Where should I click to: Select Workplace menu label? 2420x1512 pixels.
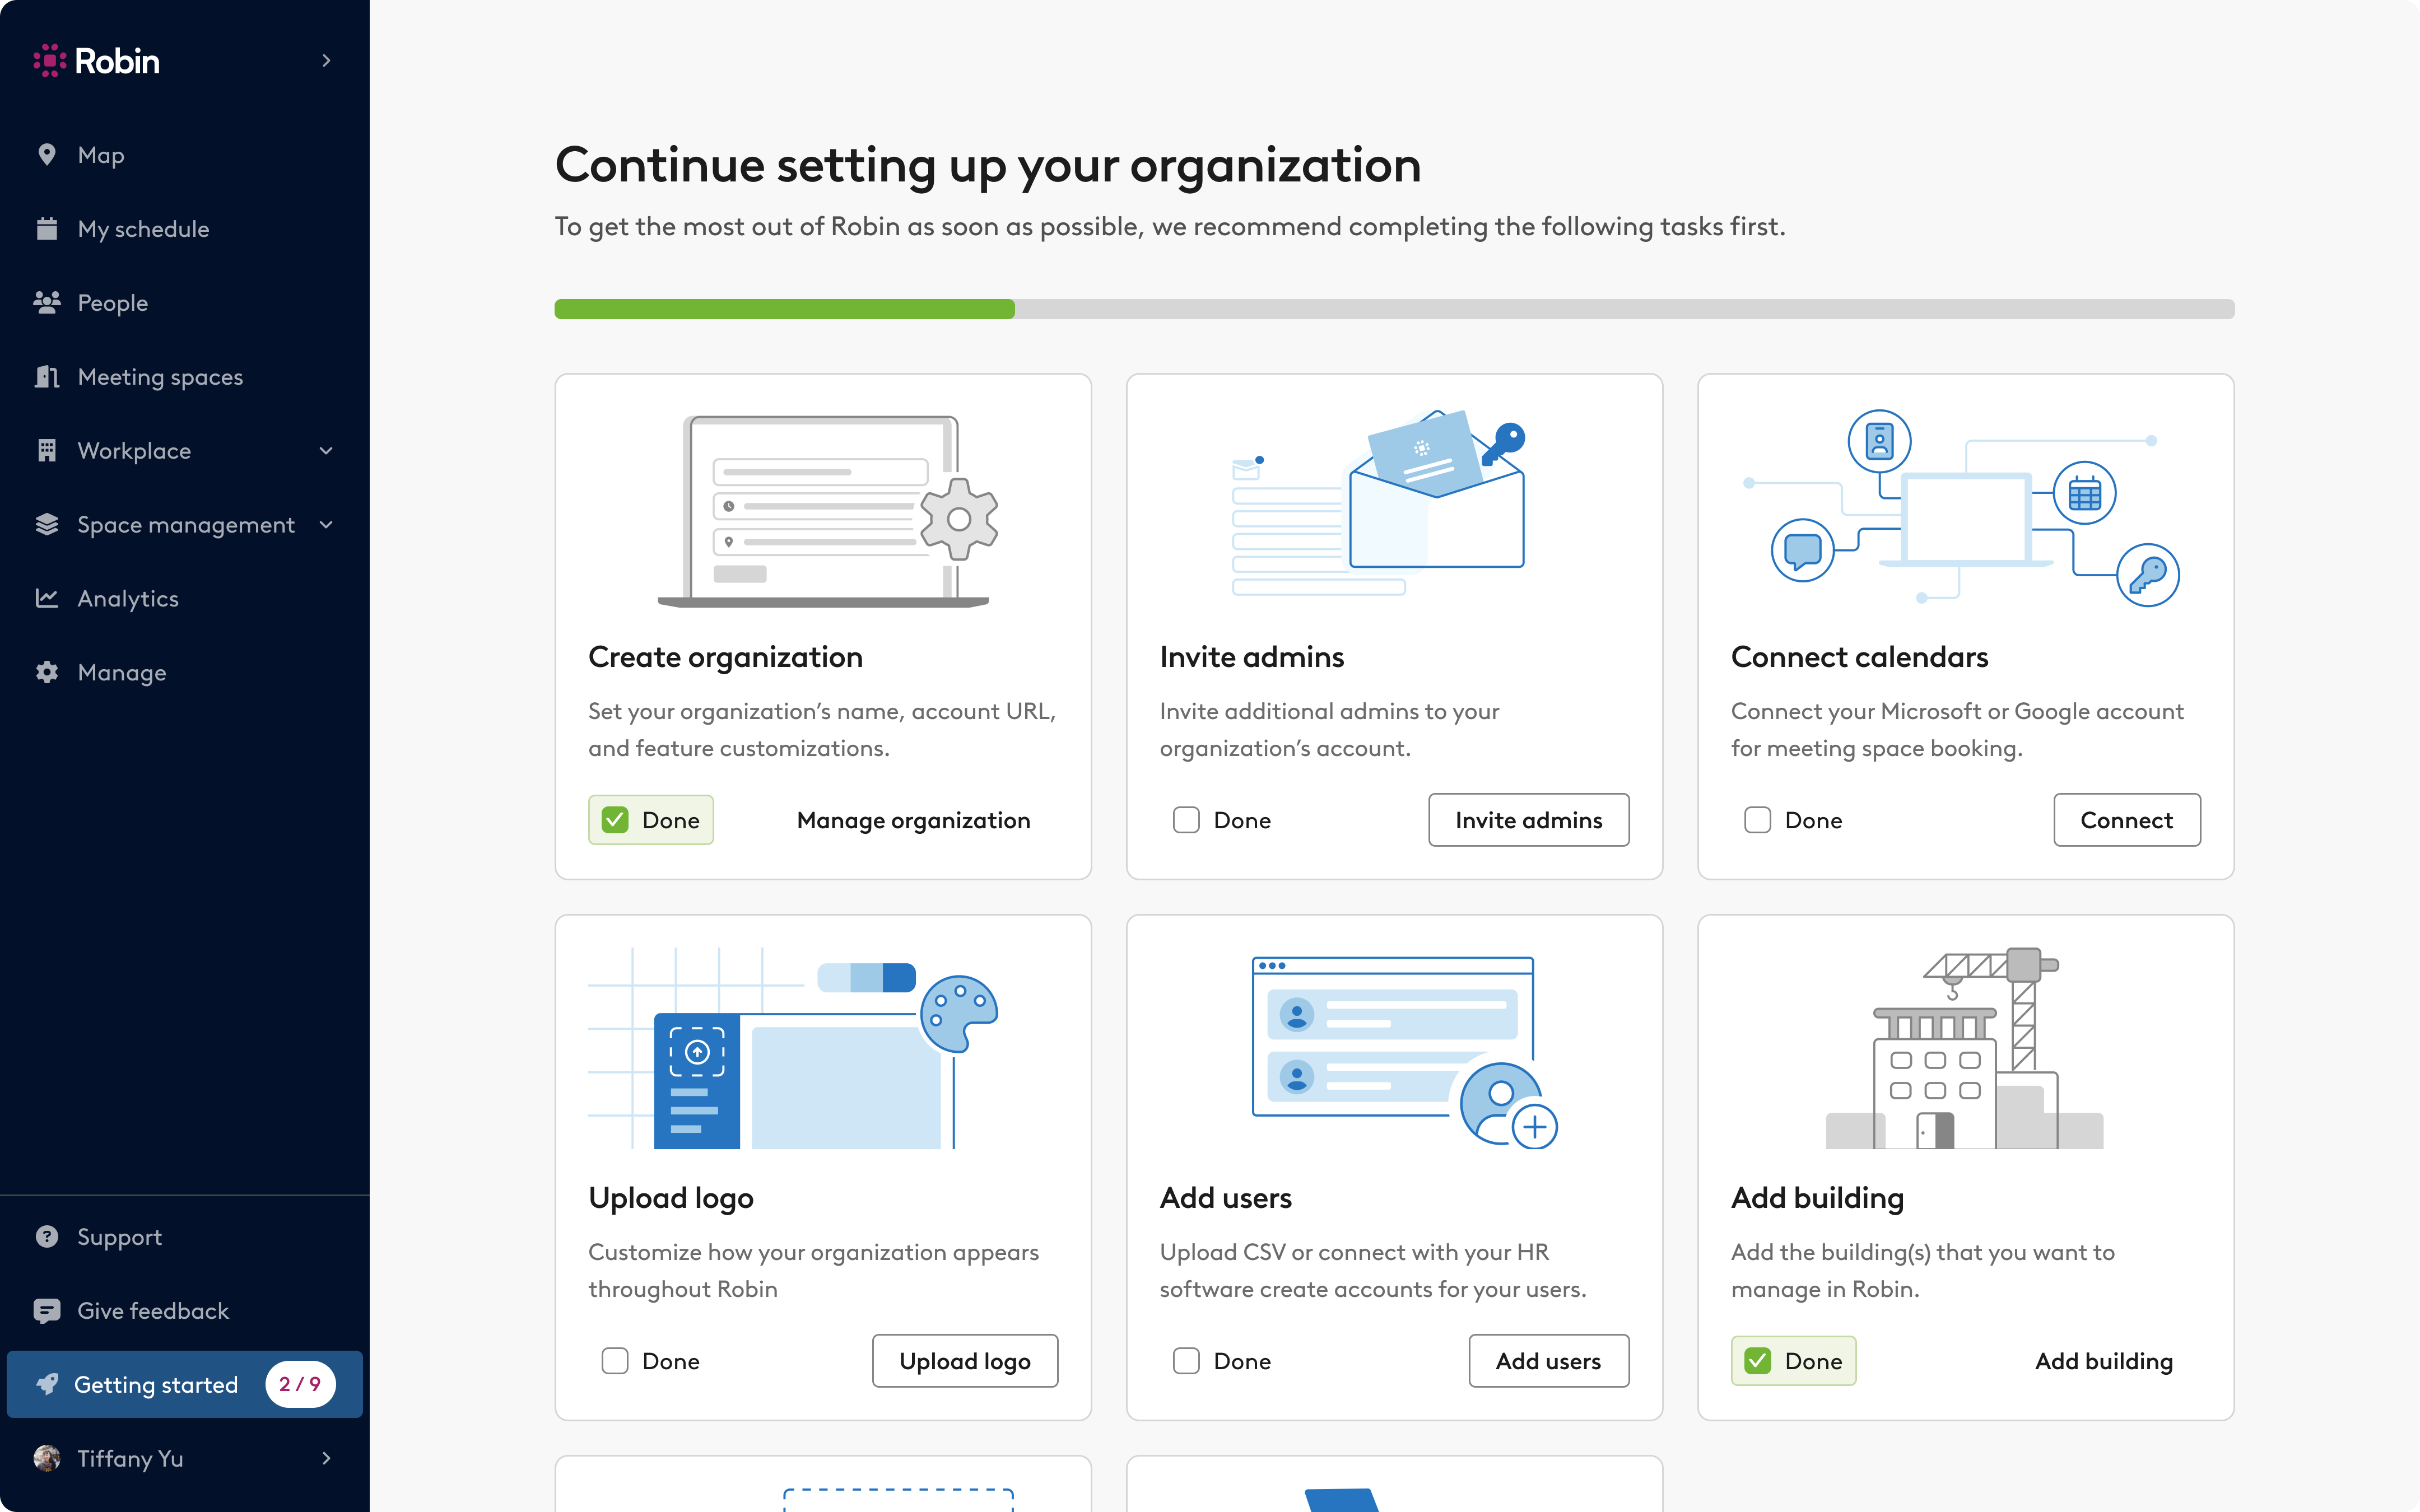point(134,450)
